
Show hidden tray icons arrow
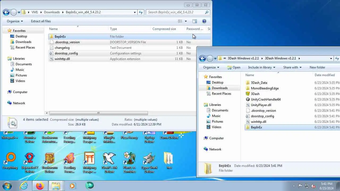[x=294, y=186]
